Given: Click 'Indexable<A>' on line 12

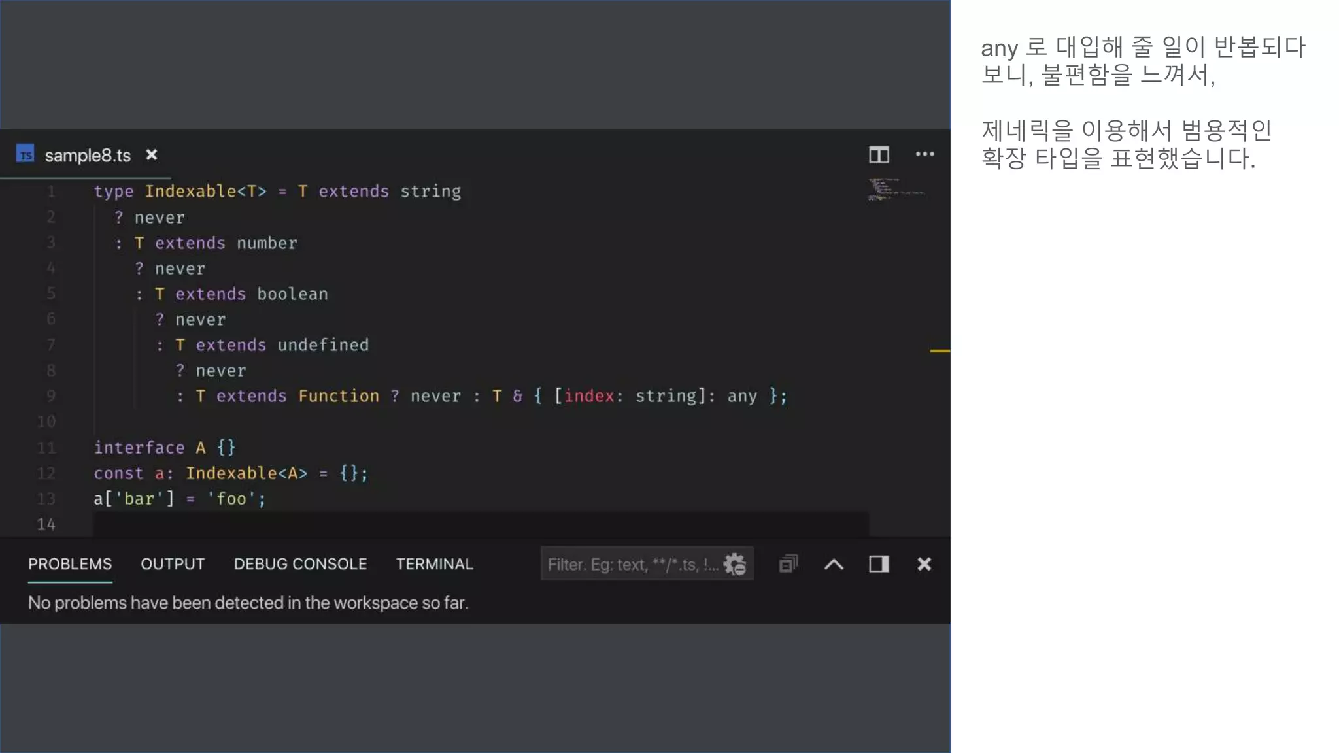Looking at the screenshot, I should (x=246, y=473).
